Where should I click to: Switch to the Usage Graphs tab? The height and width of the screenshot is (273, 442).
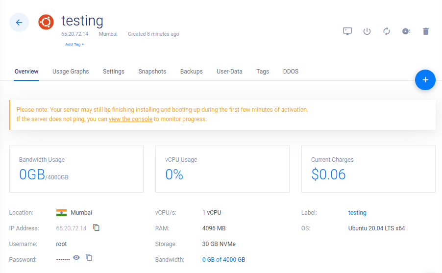[71, 72]
